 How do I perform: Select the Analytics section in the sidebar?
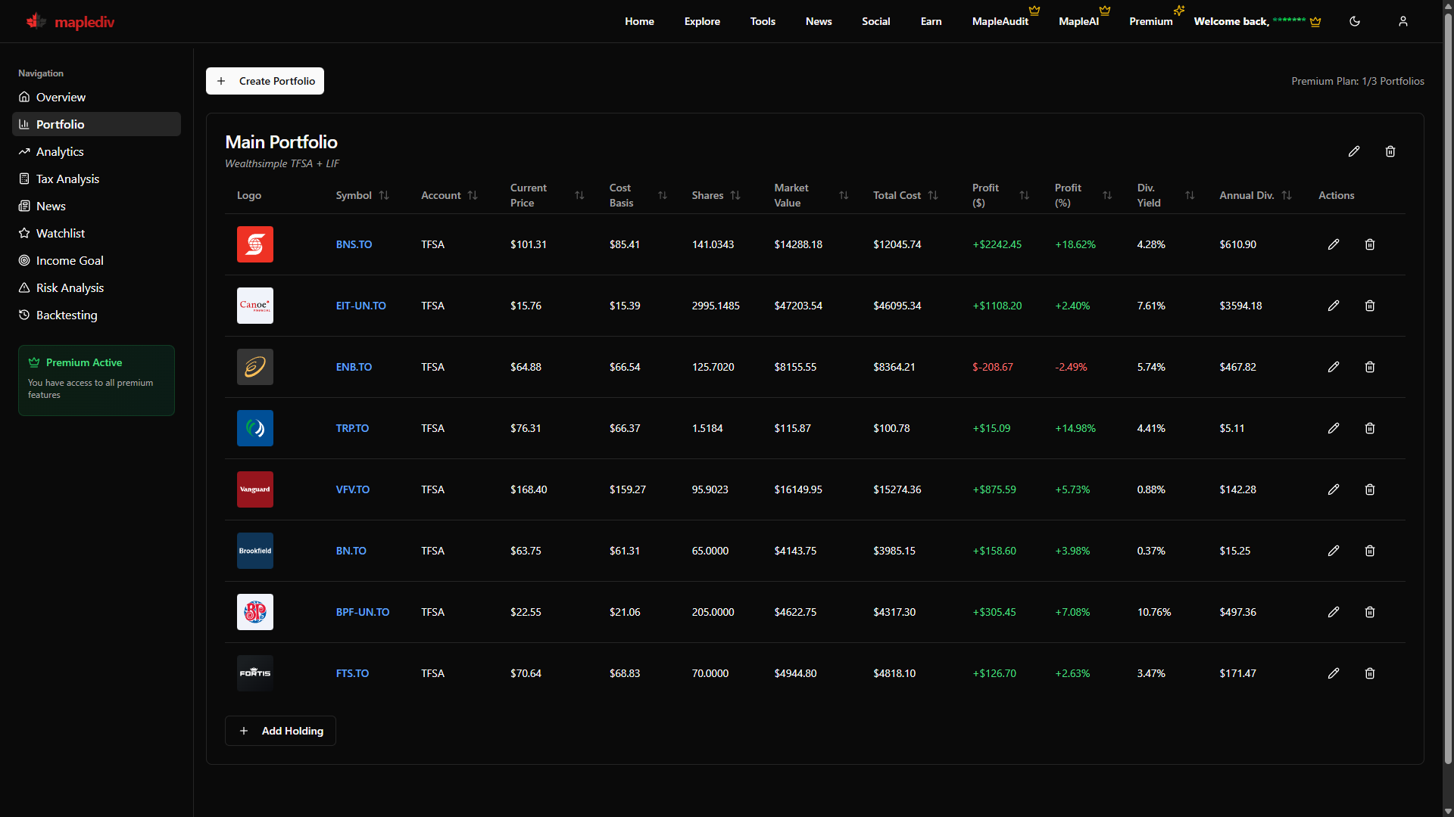click(60, 151)
